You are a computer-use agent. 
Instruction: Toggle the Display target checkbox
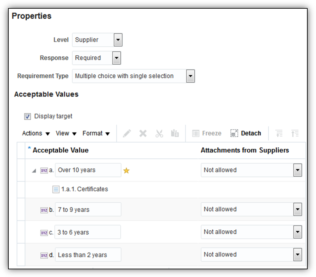(x=28, y=116)
